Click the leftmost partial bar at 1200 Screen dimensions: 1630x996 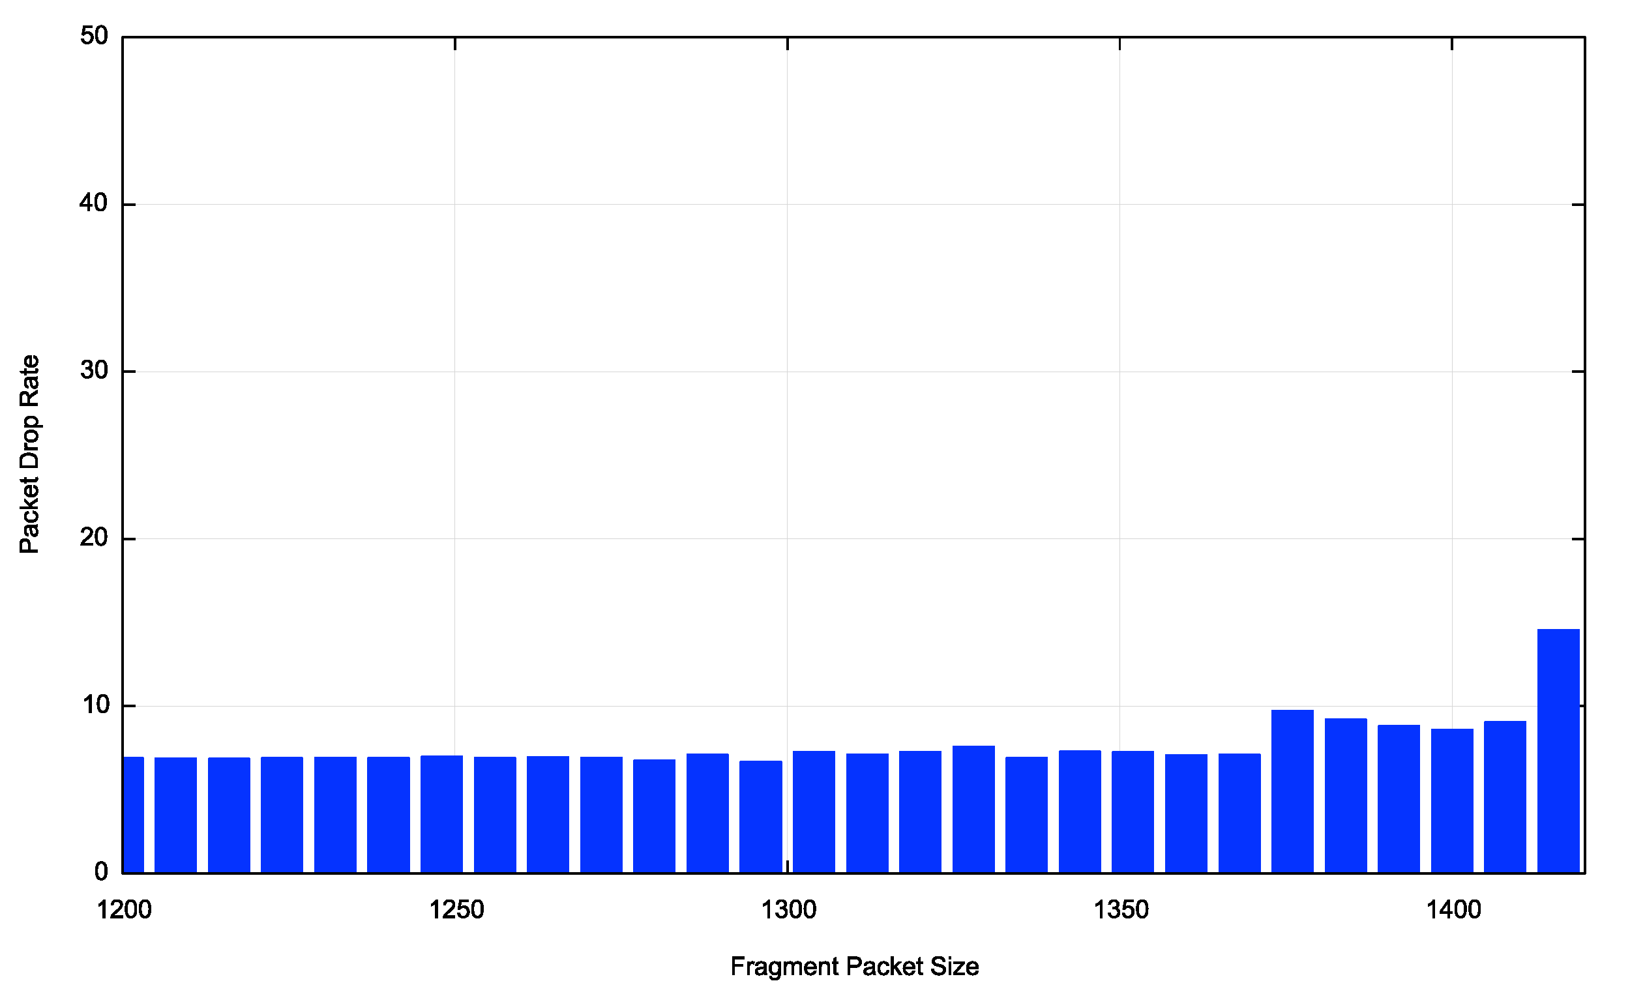(134, 815)
